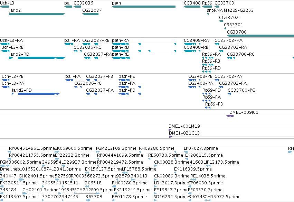Screen dimensions: 294x202
Task: Click the pall-PA protein label
Action: click(73, 76)
